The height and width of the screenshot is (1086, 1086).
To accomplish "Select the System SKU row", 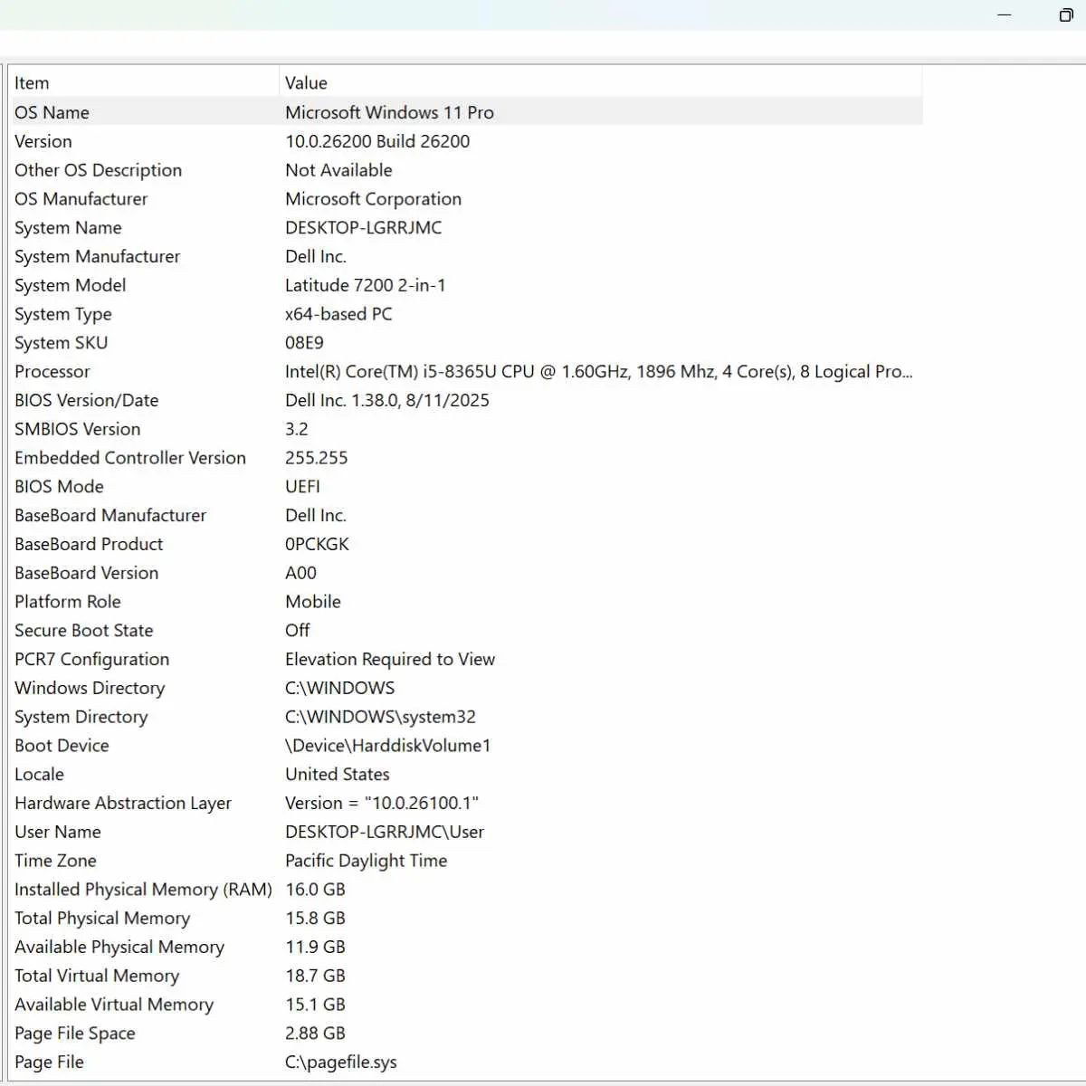I will pos(465,343).
